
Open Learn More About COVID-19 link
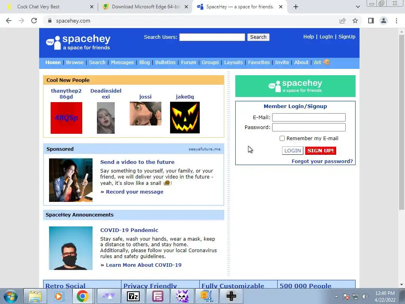click(144, 265)
